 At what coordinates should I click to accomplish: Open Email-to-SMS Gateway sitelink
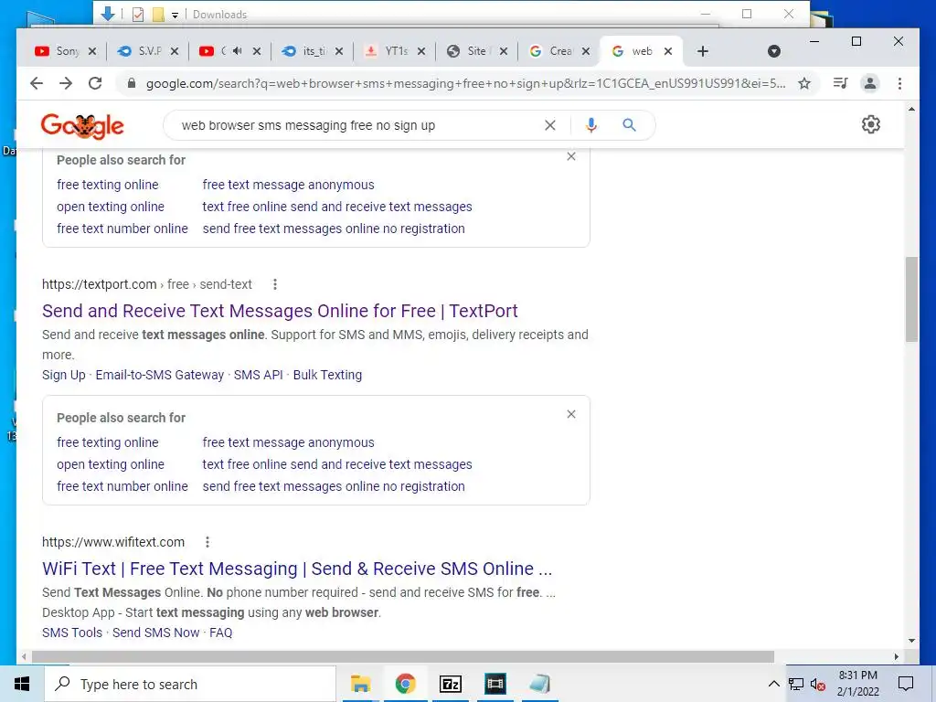point(159,375)
